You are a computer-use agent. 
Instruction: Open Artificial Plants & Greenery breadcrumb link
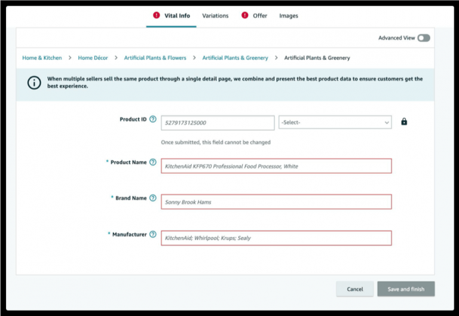[x=235, y=58]
